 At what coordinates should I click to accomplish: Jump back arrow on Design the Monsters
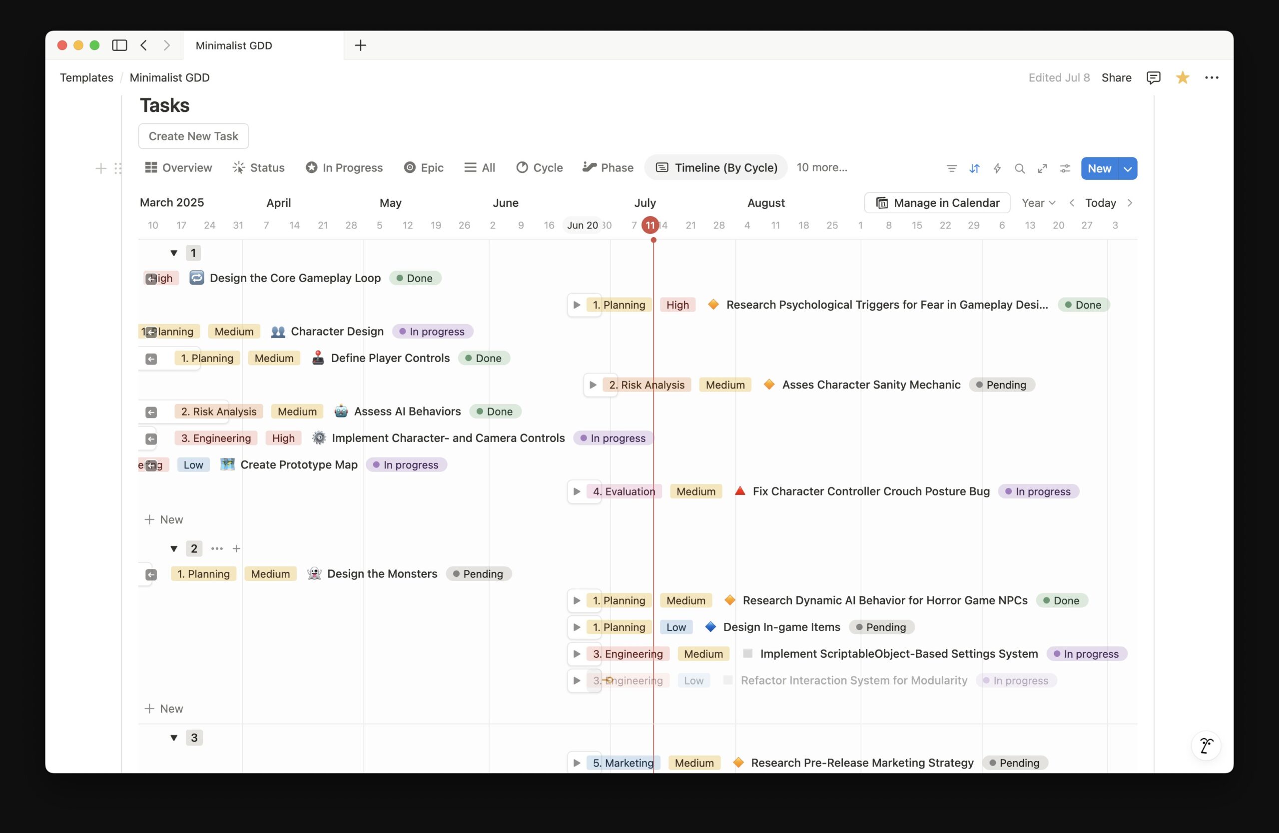click(x=151, y=575)
